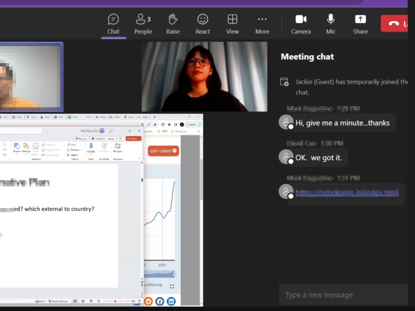Open Share content tray in Teams

click(x=361, y=24)
